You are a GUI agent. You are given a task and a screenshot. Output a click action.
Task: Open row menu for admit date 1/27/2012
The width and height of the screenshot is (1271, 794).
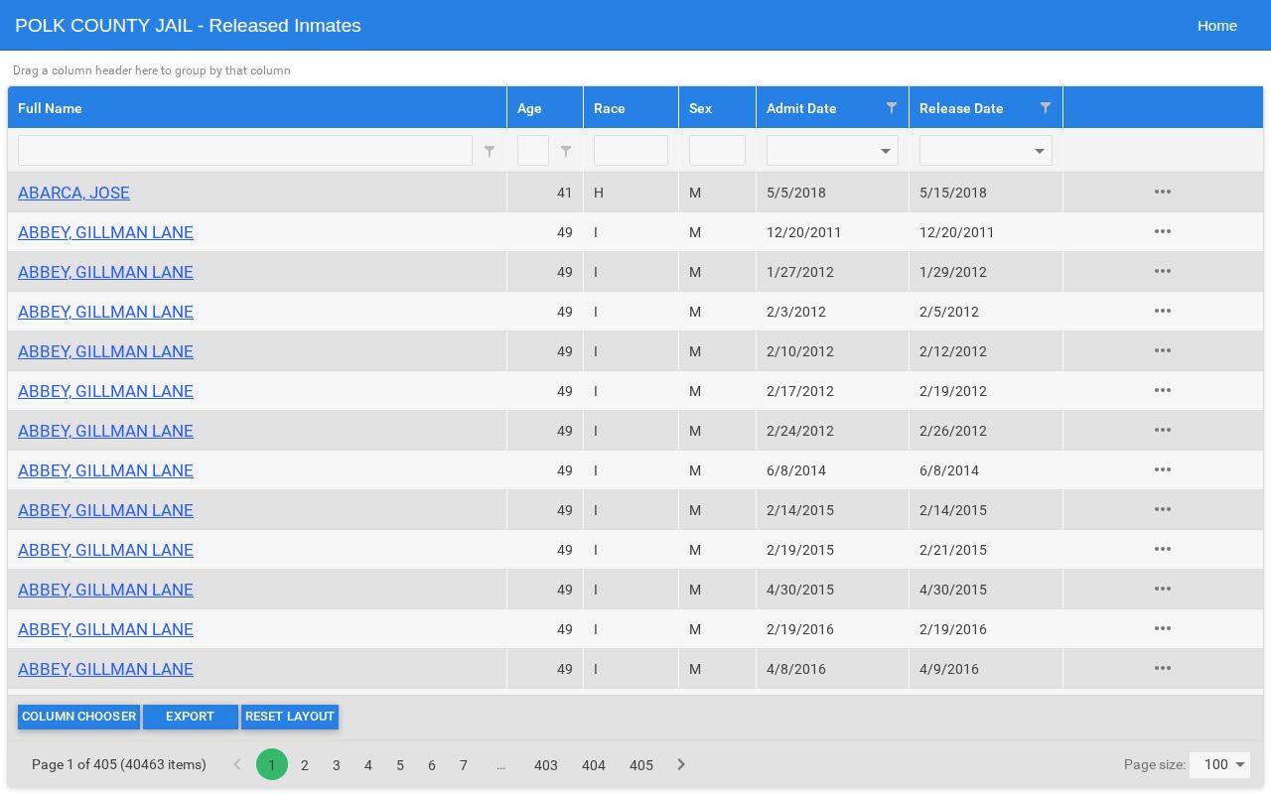coord(1163,271)
